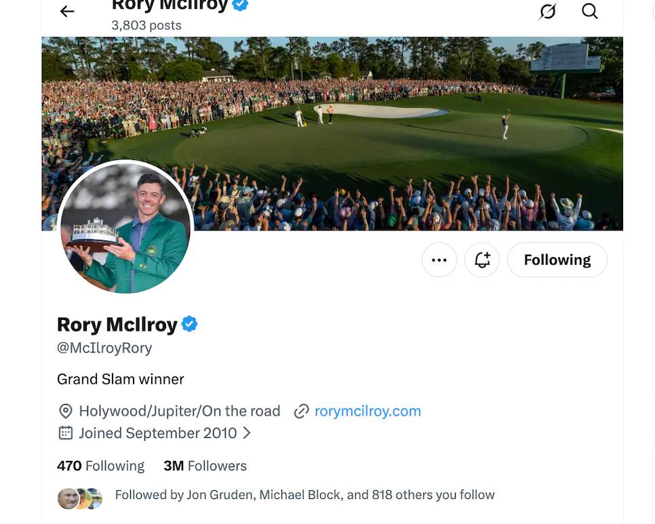Click verified badge next to profile name
The height and width of the screenshot is (524, 655).
point(190,324)
